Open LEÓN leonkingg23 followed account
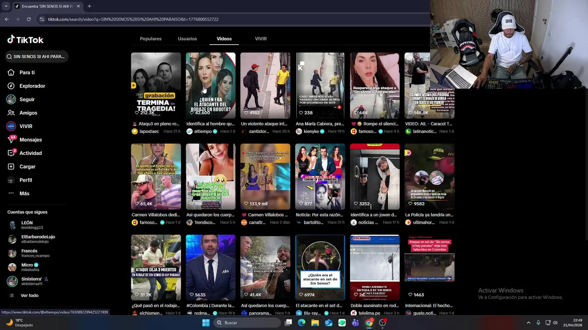 (x=31, y=225)
